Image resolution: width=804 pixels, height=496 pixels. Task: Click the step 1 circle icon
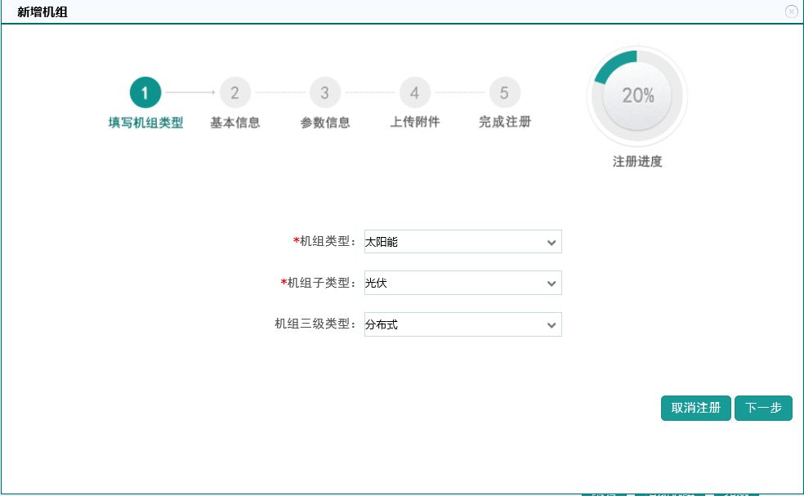click(x=145, y=93)
